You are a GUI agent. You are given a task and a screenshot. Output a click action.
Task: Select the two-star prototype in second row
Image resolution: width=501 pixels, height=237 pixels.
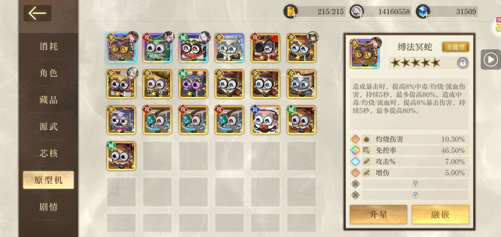(x=157, y=84)
